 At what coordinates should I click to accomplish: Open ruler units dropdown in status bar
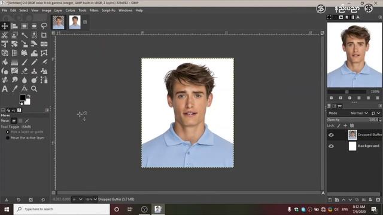[x=77, y=199]
